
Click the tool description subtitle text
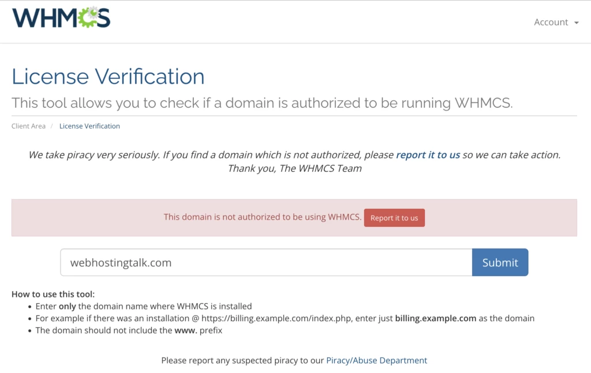click(x=262, y=103)
